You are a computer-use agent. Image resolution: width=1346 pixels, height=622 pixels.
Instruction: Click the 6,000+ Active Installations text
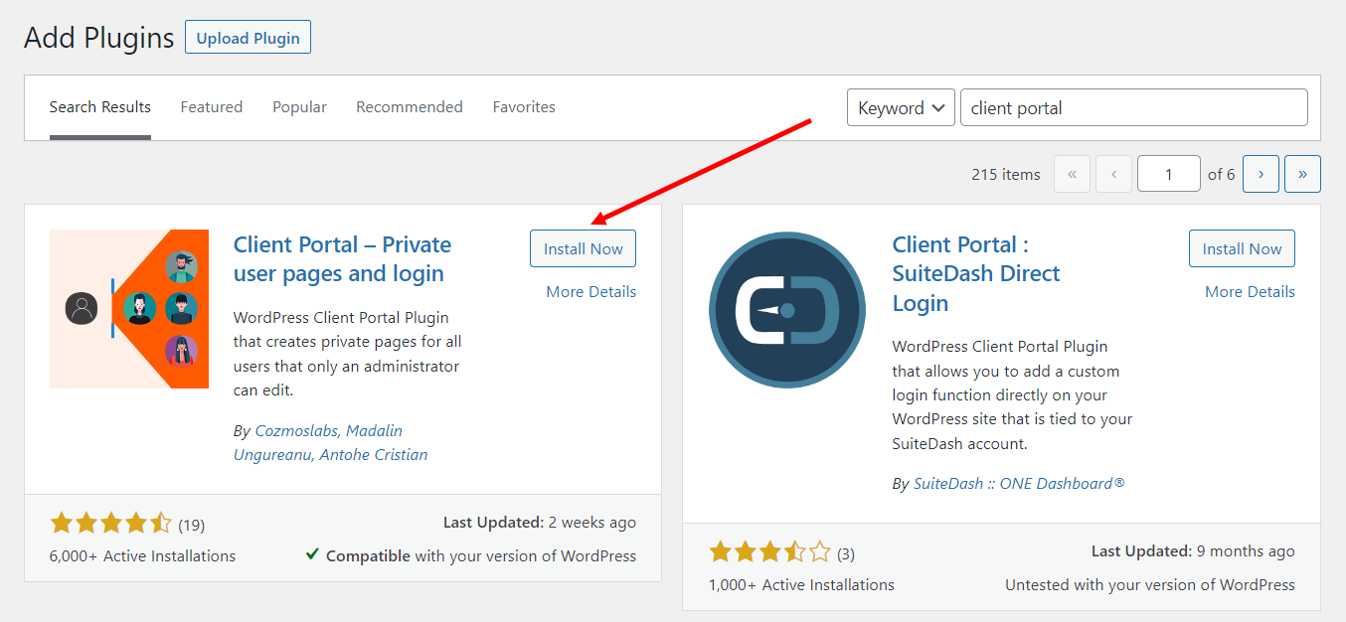click(143, 556)
